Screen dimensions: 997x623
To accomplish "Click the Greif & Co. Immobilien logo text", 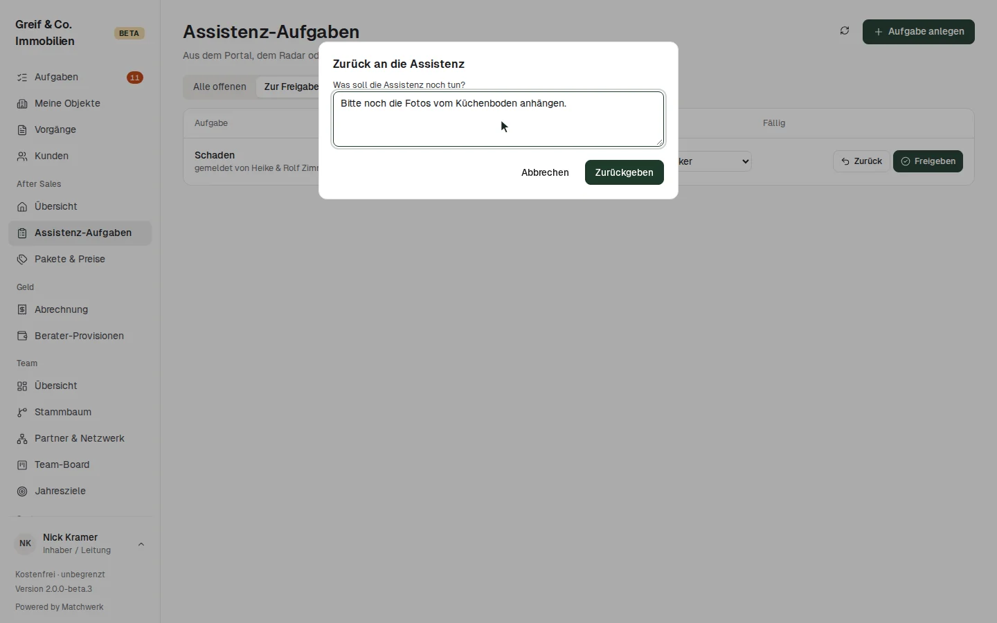I will 45,33.
